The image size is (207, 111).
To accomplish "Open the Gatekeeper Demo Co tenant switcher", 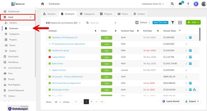I will [153, 4].
